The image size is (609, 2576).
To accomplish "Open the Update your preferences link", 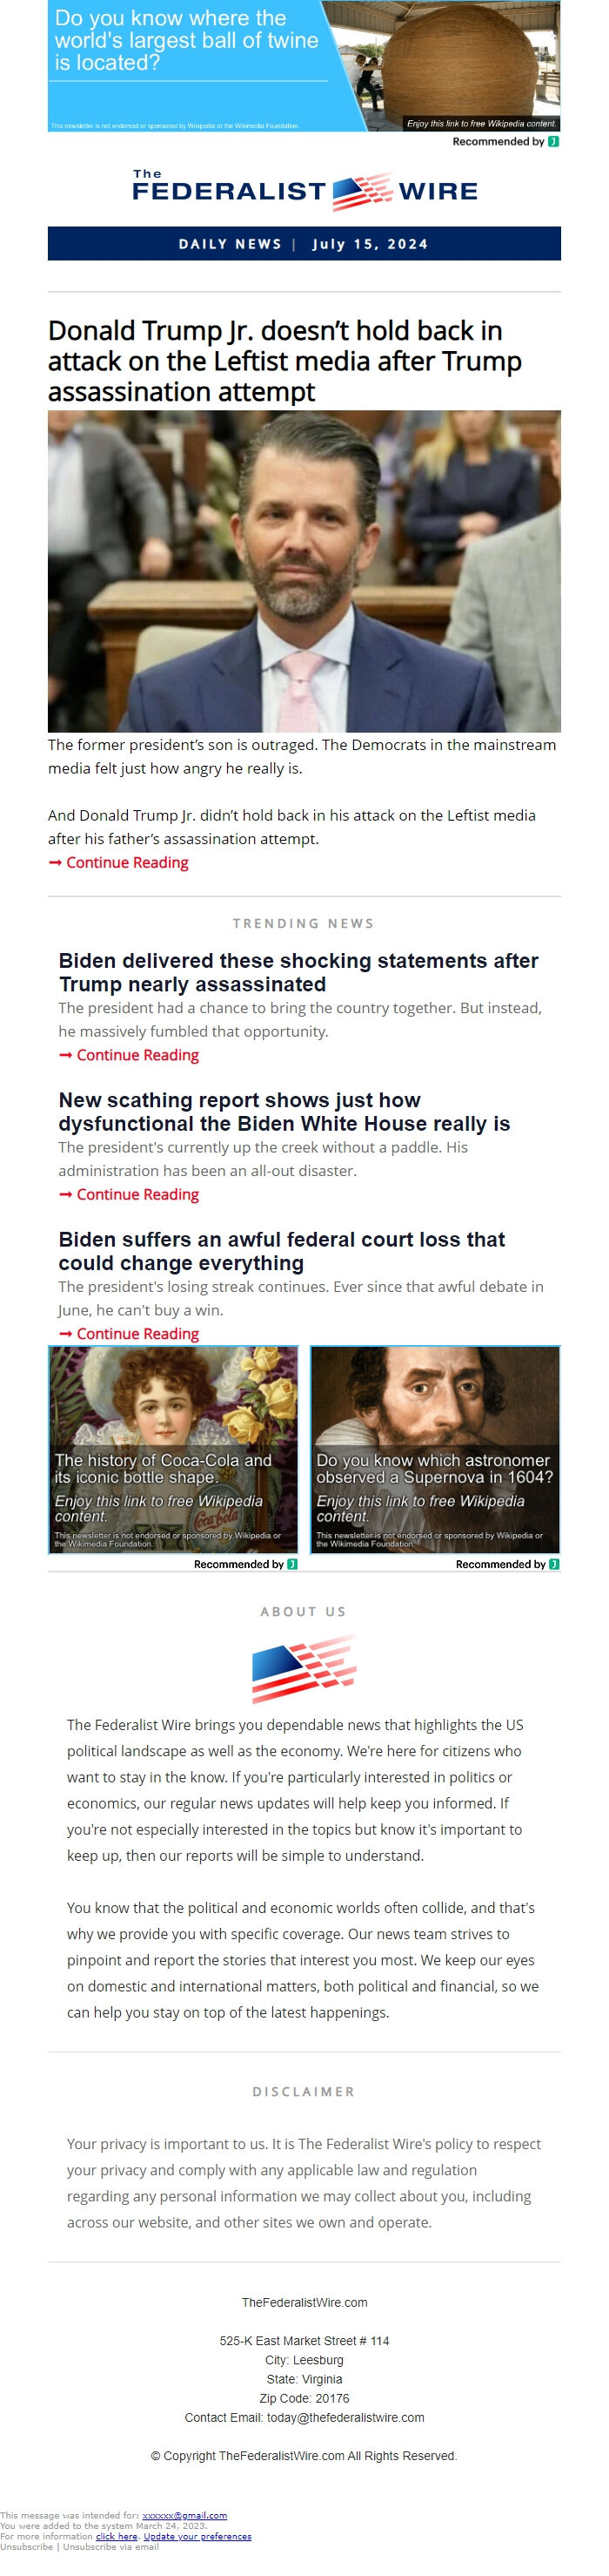I will 197,2536.
